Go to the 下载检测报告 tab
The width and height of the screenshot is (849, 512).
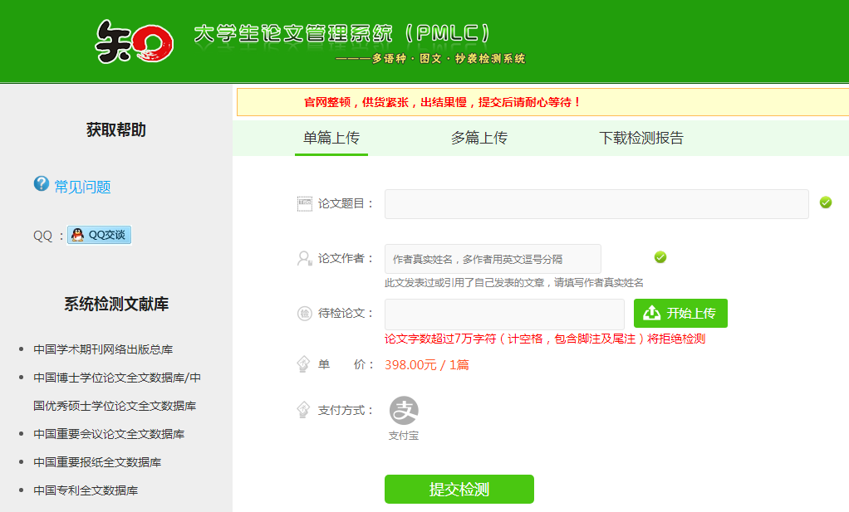point(641,139)
